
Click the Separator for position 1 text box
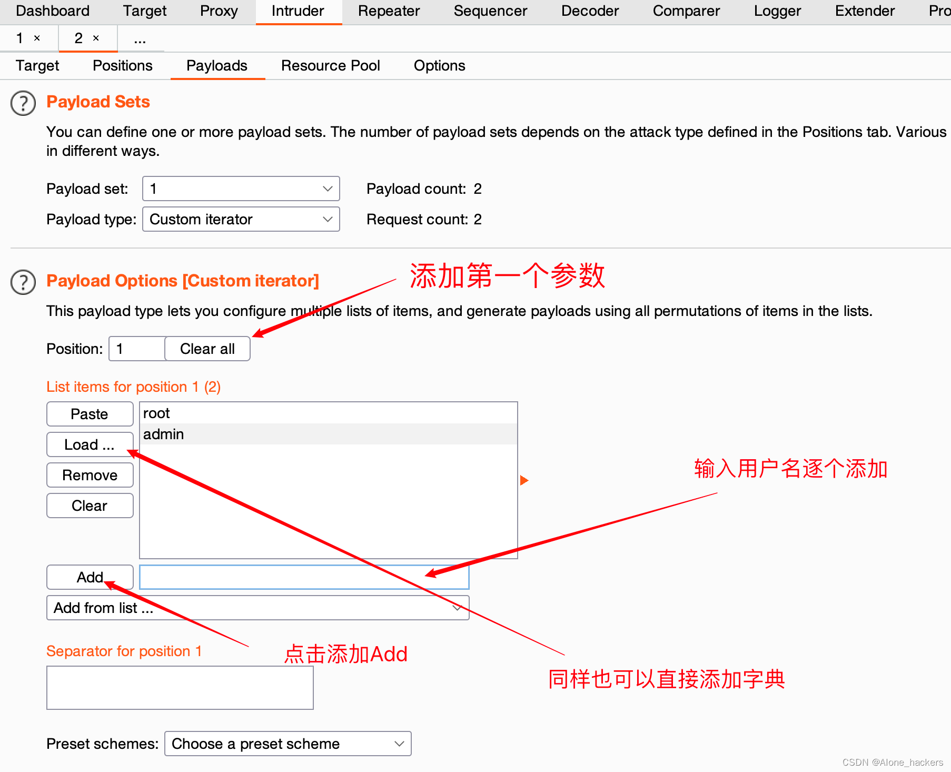point(180,688)
